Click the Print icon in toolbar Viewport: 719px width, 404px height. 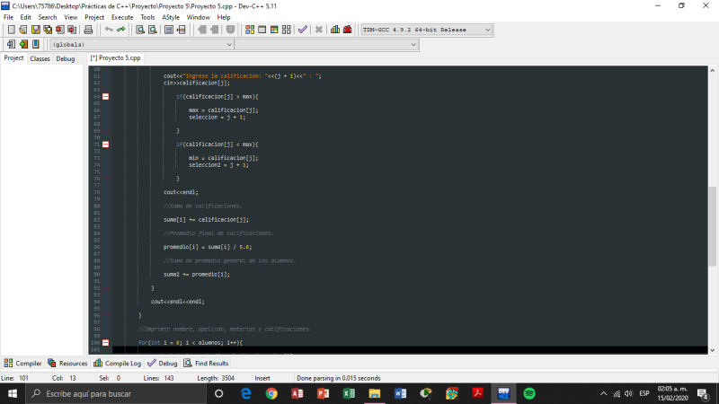(x=87, y=30)
